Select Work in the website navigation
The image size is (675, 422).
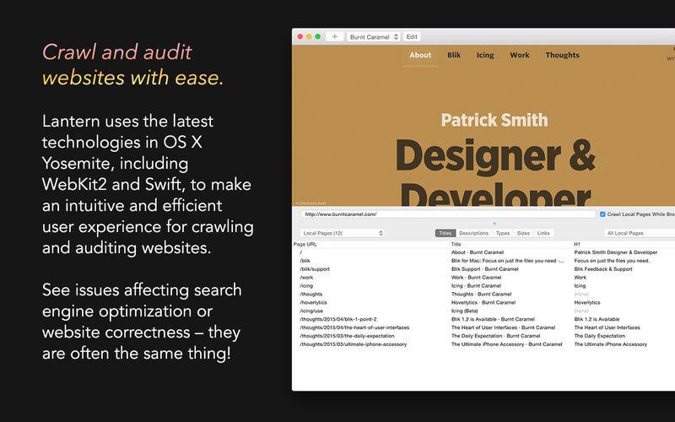coord(520,55)
